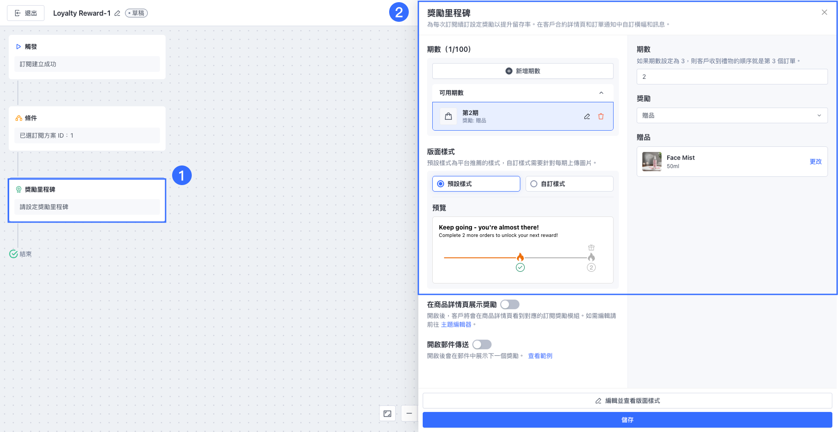
Task: Click the plus icon in 新增期數
Action: (509, 71)
